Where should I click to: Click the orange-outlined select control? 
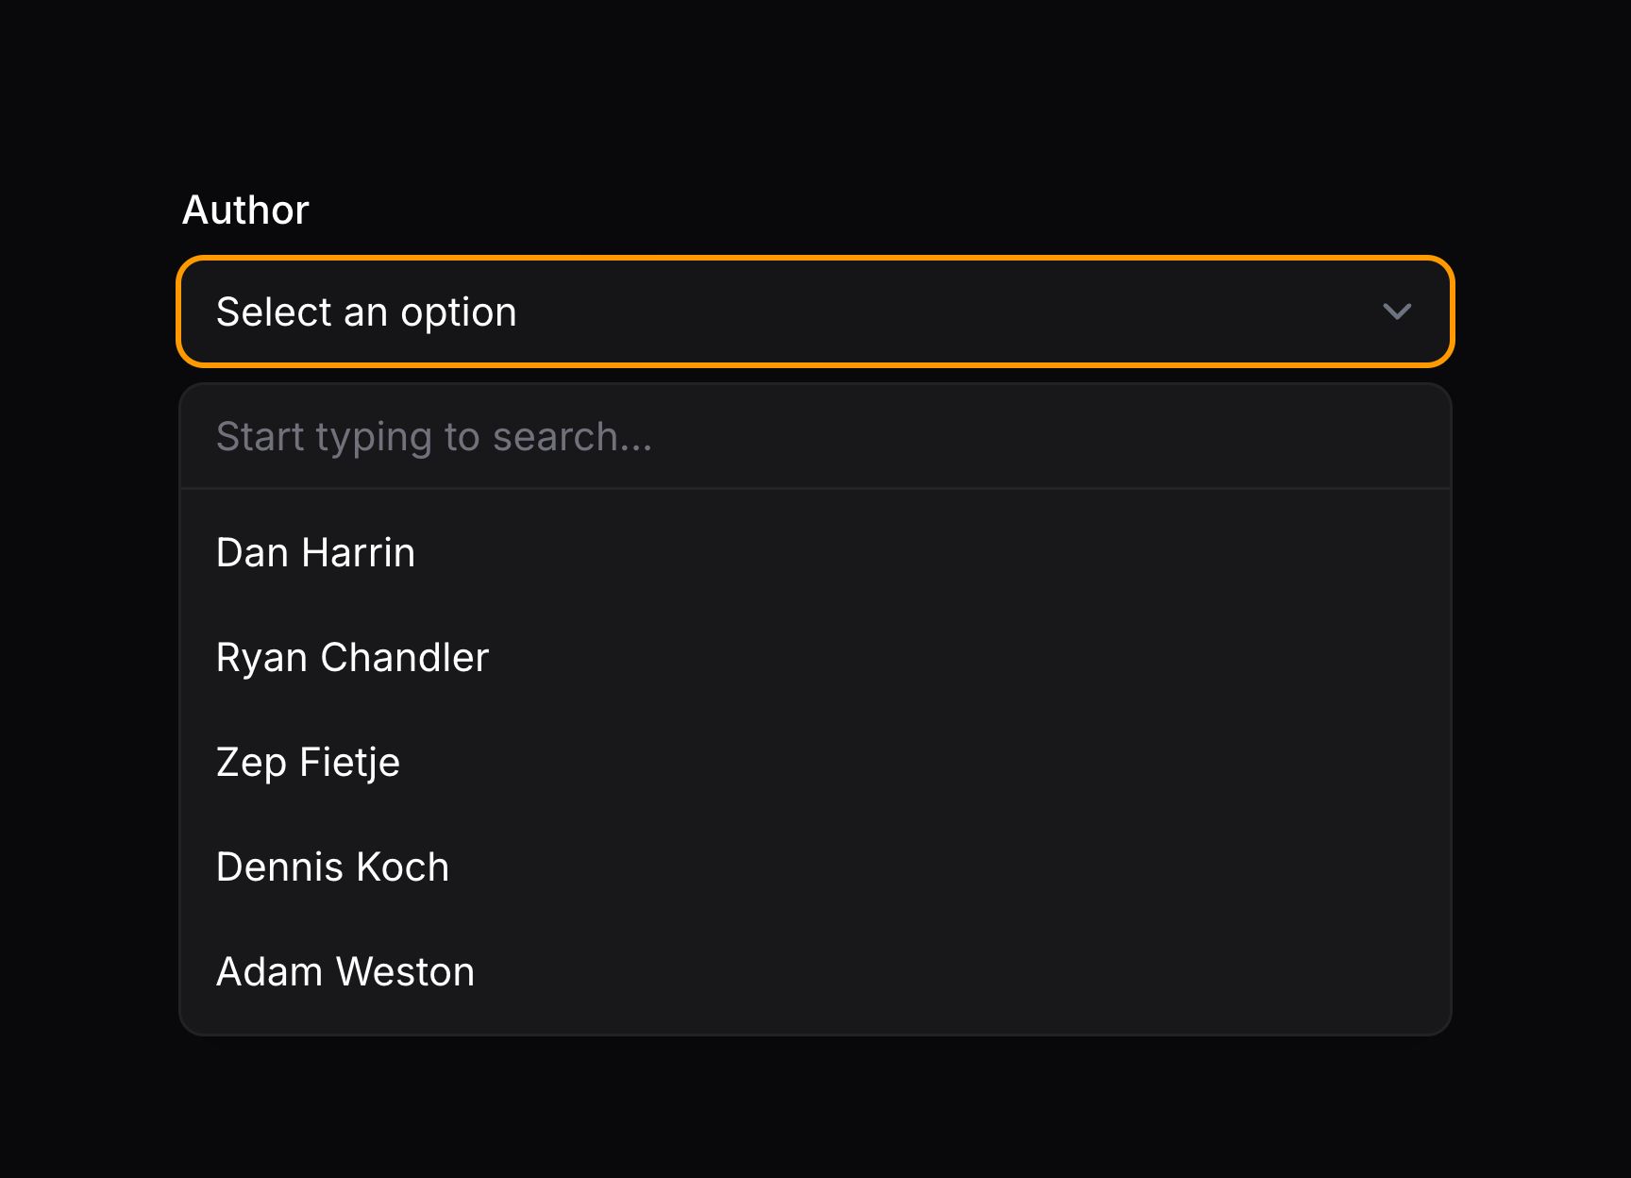[816, 311]
